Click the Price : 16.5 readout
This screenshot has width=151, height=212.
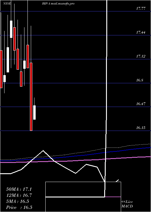19,207
